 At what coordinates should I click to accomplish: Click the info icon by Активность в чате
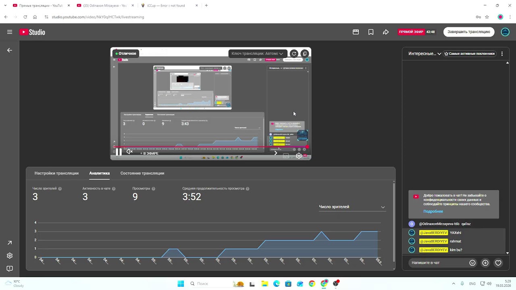click(114, 188)
